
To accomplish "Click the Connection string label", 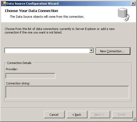I will pos(18,83).
